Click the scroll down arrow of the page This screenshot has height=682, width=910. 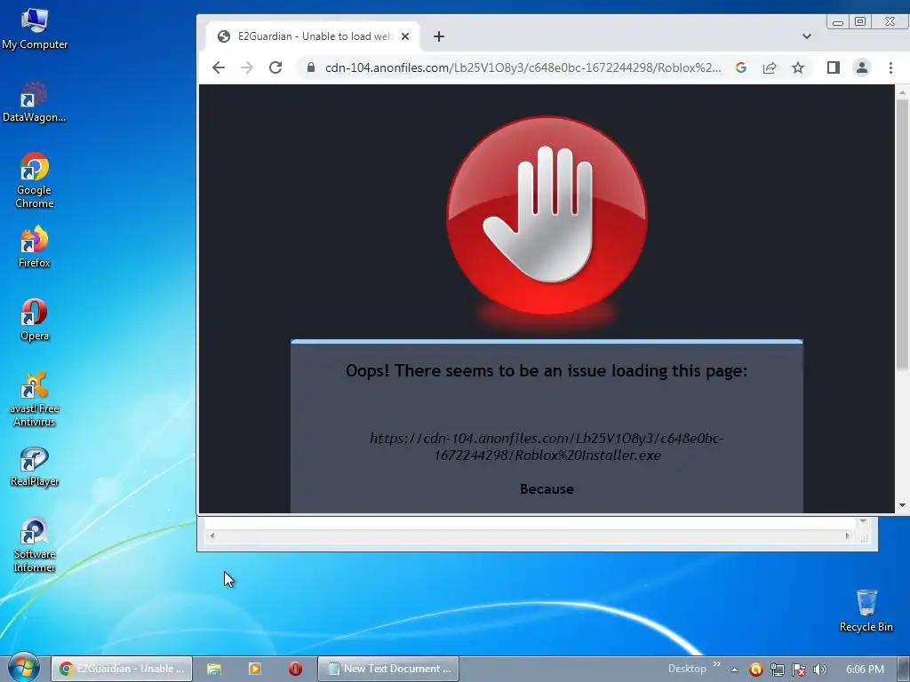coord(902,505)
